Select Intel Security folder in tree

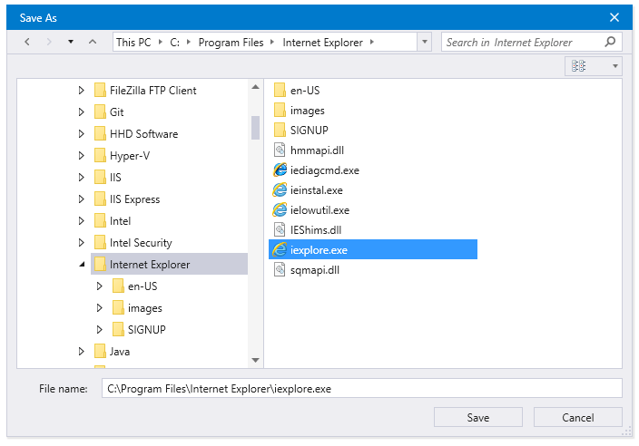tap(133, 243)
